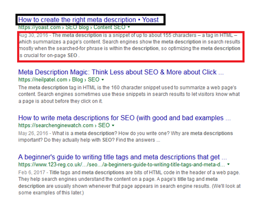Click 'Aug 30, 2016' date in first snippet
The width and height of the screenshot is (272, 216).
33,35
